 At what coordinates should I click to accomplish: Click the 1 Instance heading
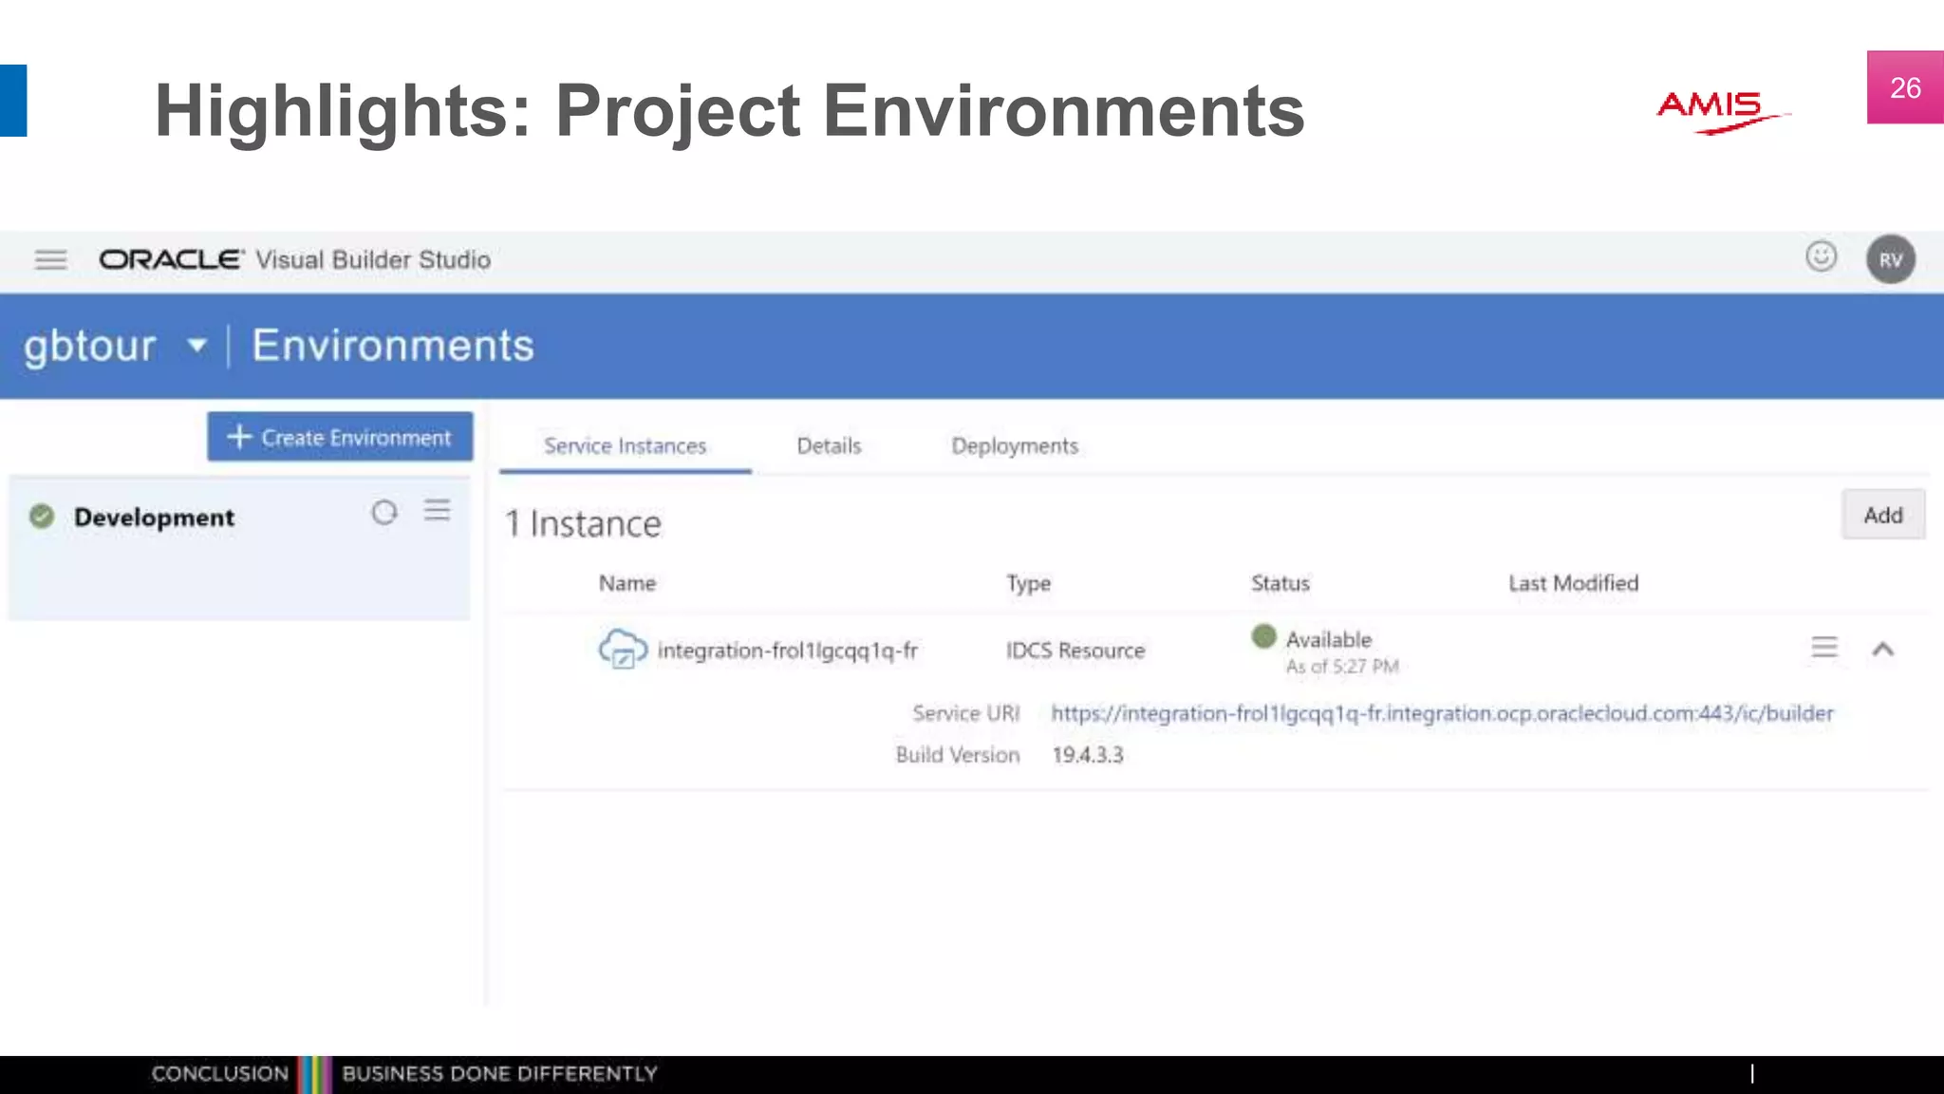coord(583,523)
